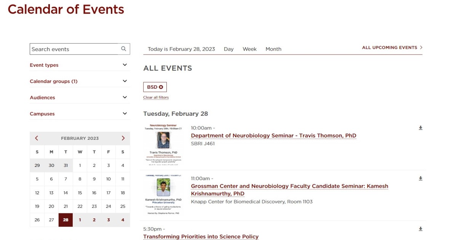Click Clear all filters
457x240 pixels.
point(156,97)
